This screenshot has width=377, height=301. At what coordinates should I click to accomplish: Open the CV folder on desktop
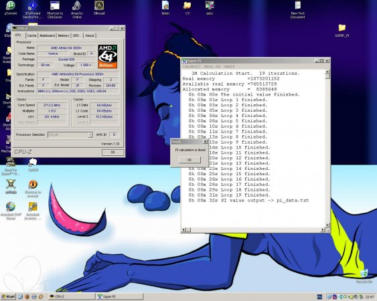(187, 8)
